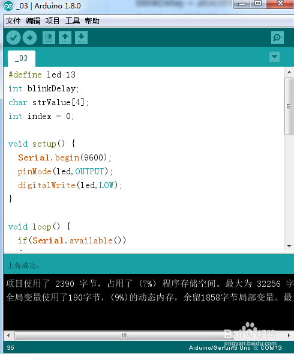Click the 'Serial.begin(9600);' line

tap(65, 157)
